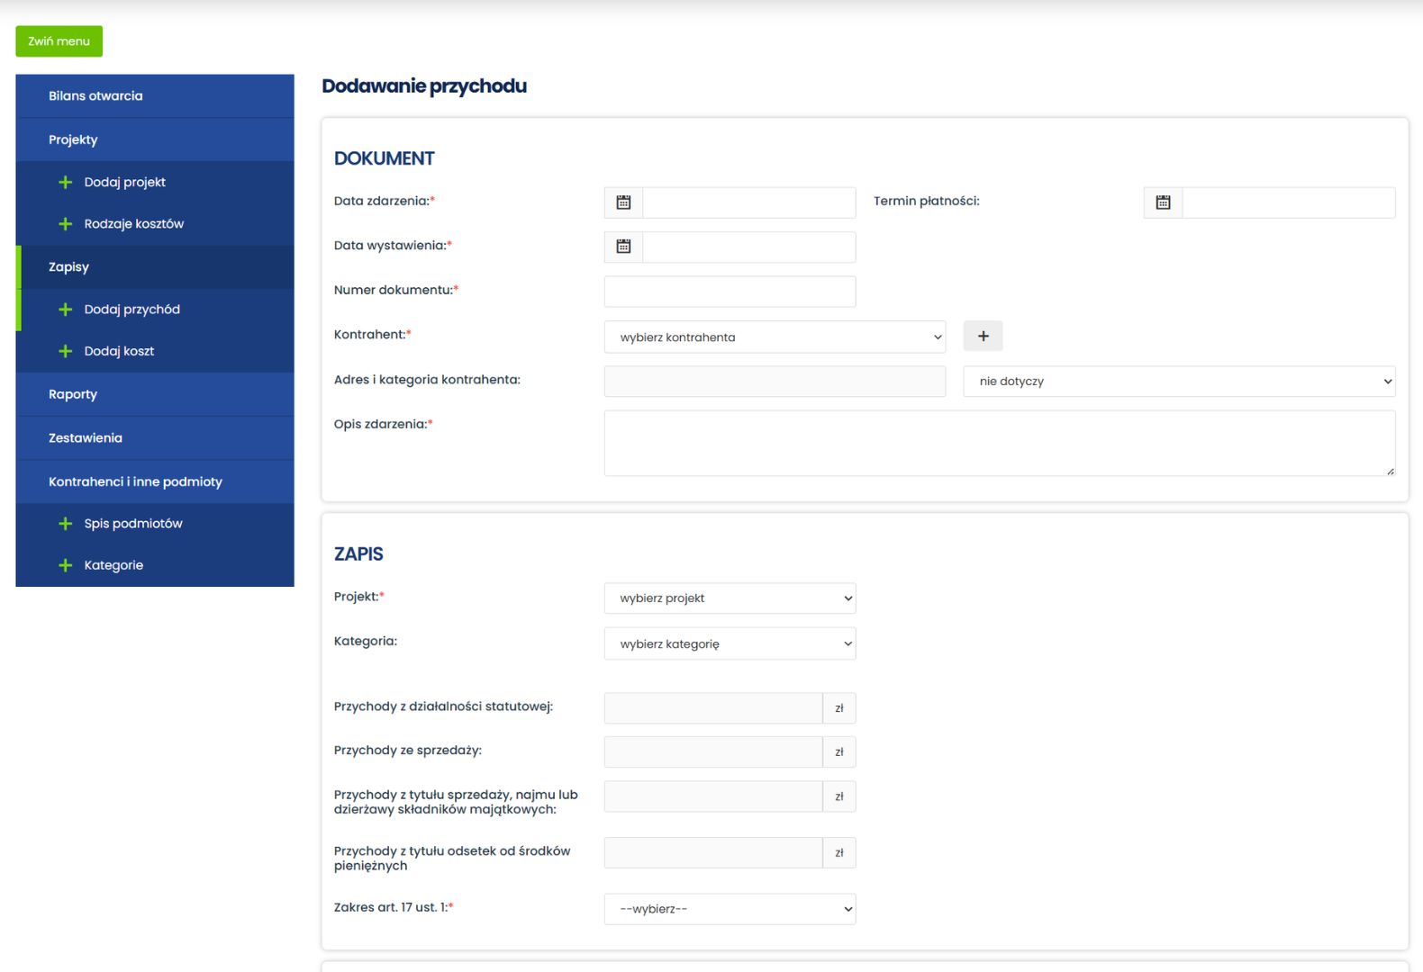The image size is (1423, 972).
Task: Focus Numer dokumentu input field
Action: pyautogui.click(x=730, y=292)
